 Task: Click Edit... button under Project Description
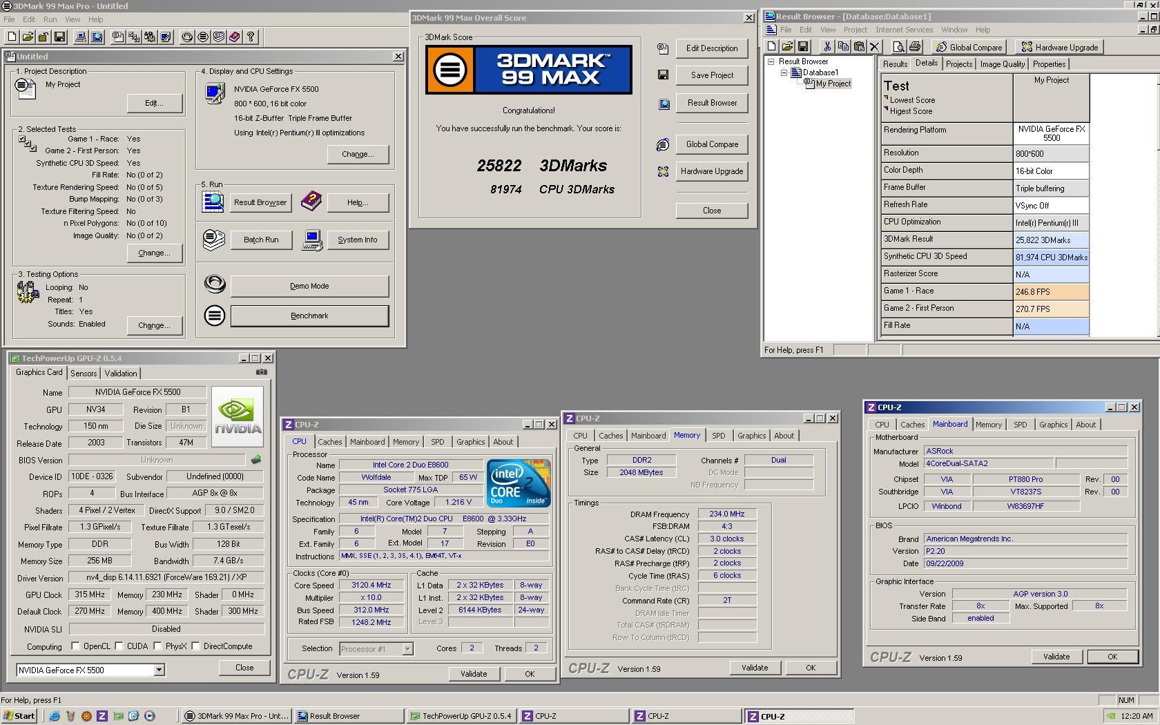(154, 103)
